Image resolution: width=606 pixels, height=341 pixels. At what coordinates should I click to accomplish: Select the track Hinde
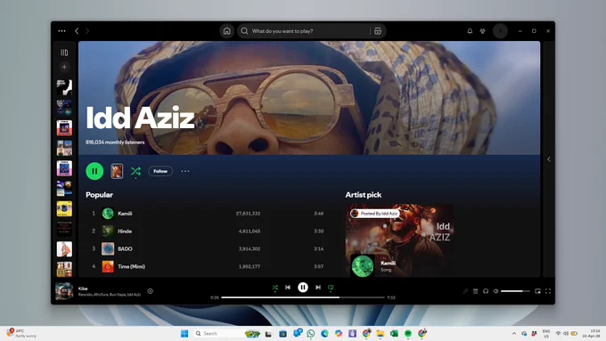(125, 231)
